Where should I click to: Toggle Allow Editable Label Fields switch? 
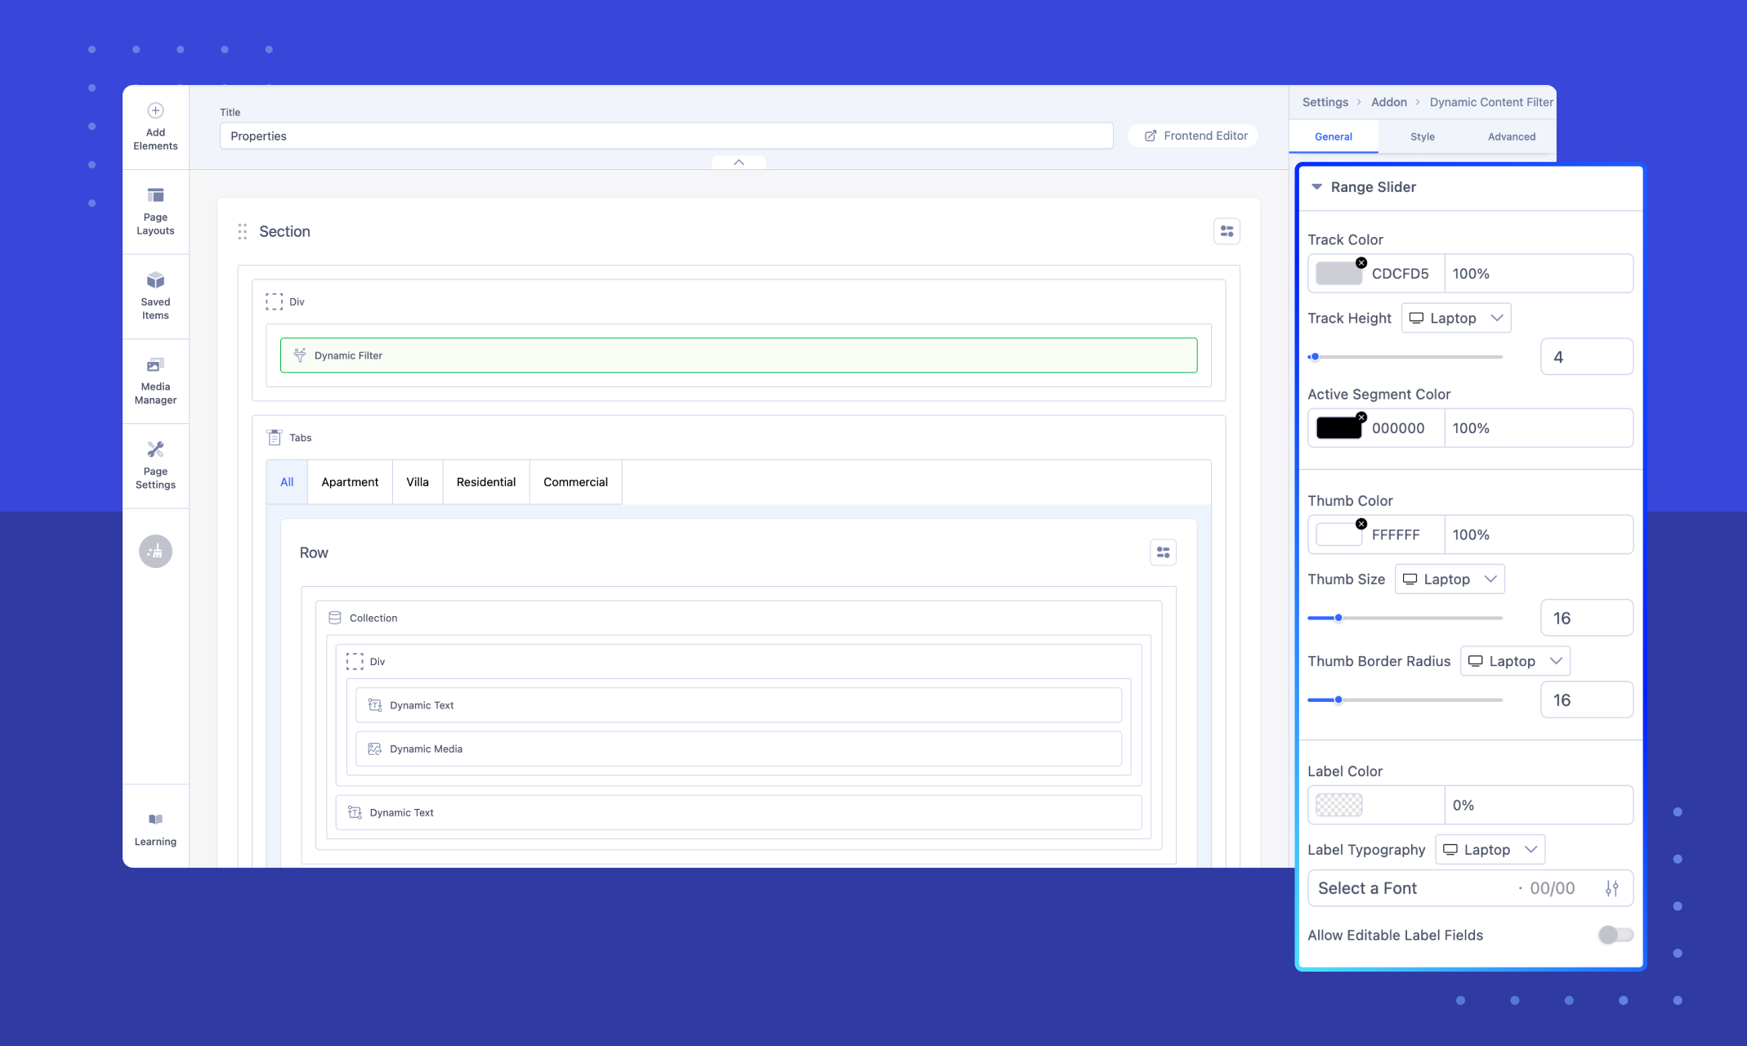(x=1615, y=935)
